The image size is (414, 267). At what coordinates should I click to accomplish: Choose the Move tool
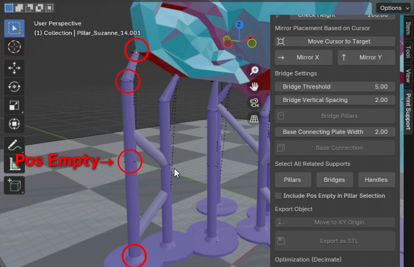(x=14, y=68)
